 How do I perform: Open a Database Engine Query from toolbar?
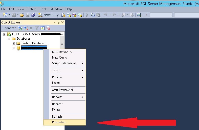tap(63, 15)
